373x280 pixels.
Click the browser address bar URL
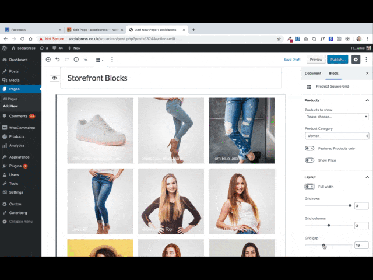122,39
